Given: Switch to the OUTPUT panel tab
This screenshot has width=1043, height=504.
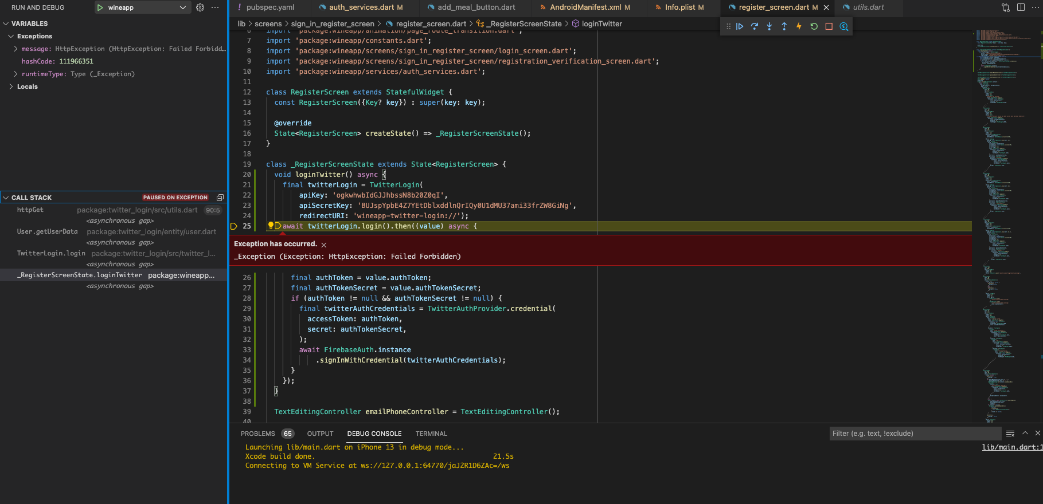Looking at the screenshot, I should (x=320, y=434).
